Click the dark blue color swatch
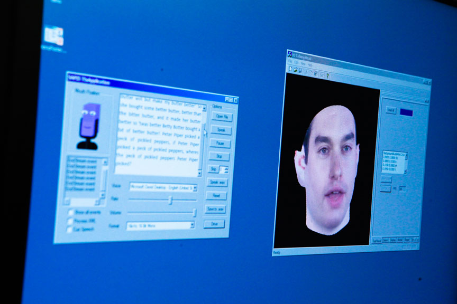Image resolution: width=457 pixels, height=304 pixels. 407,112
